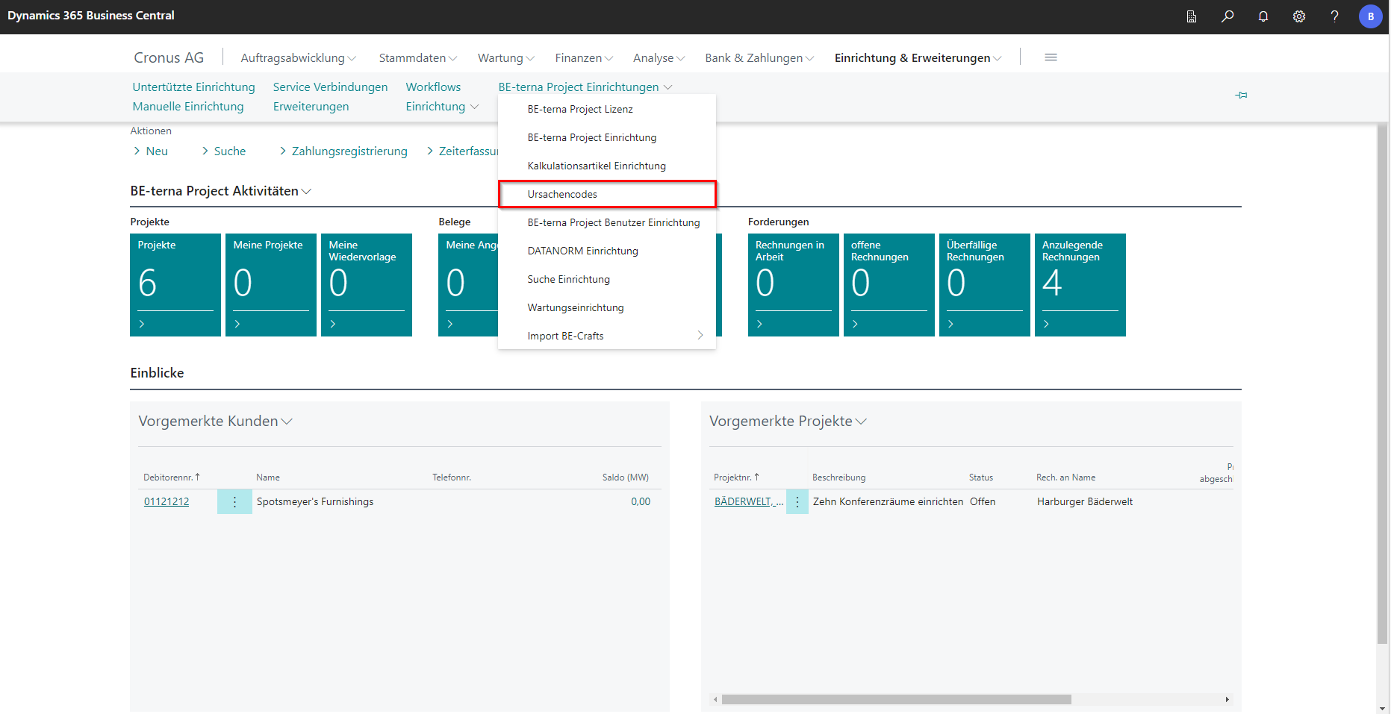Viewport: 1391px width, 714px height.
Task: Open the Anzulegende Rechnungen tile
Action: (1080, 284)
